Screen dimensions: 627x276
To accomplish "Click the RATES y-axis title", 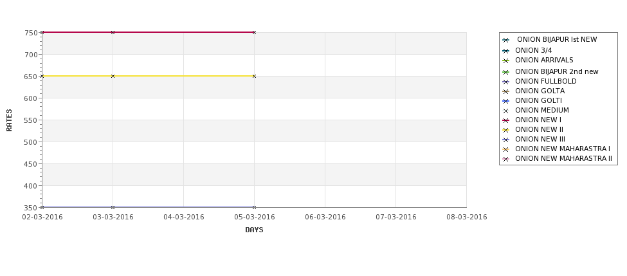I will pyautogui.click(x=9, y=120).
